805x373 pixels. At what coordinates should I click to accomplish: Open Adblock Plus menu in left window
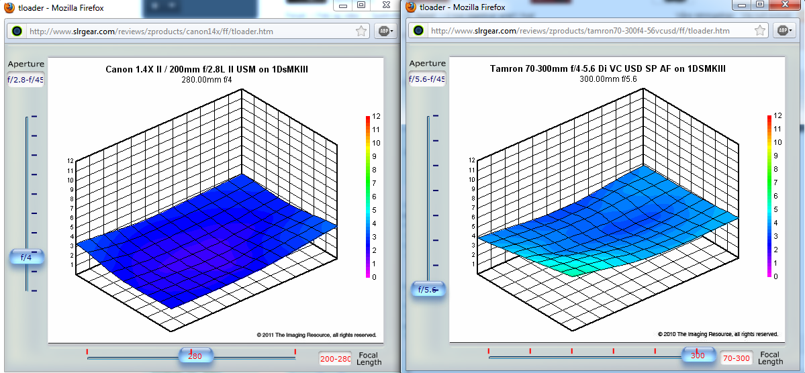pos(386,32)
